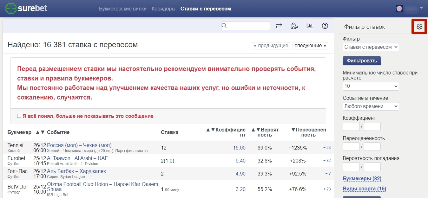Click maximum Вероятность попадания input
Screen dimensions: 428x198
372,166
